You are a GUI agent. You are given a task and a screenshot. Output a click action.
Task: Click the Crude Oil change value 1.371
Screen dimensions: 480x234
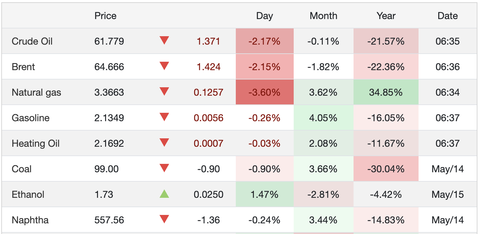coord(208,41)
